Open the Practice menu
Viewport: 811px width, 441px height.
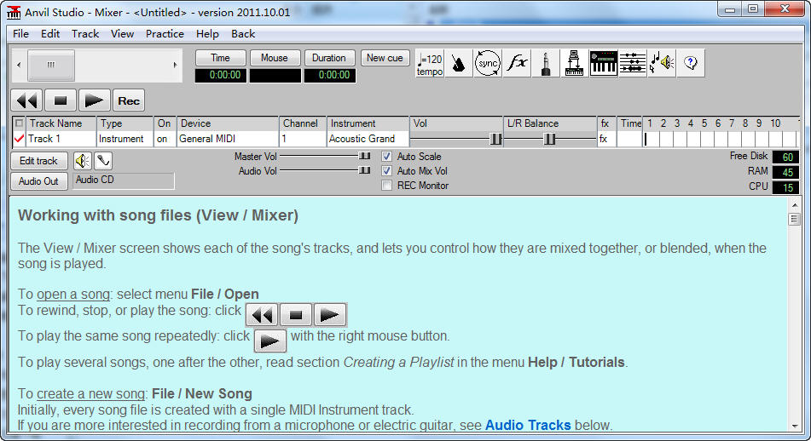[x=165, y=34]
